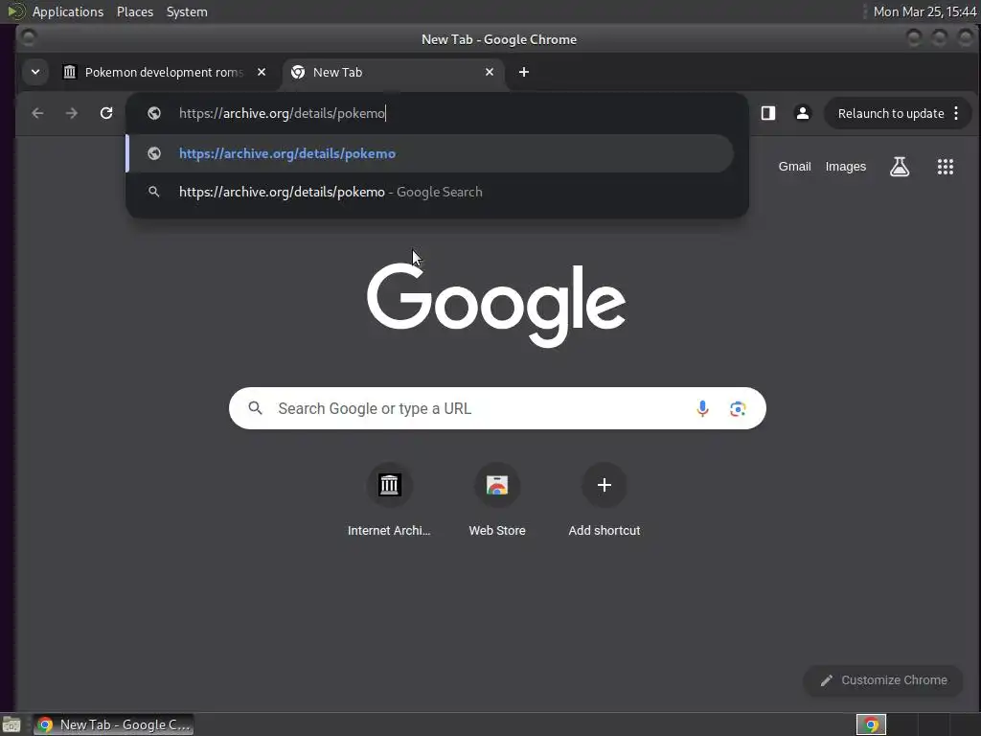Close the Pokemon development roms tab
The image size is (981, 736).
262,72
